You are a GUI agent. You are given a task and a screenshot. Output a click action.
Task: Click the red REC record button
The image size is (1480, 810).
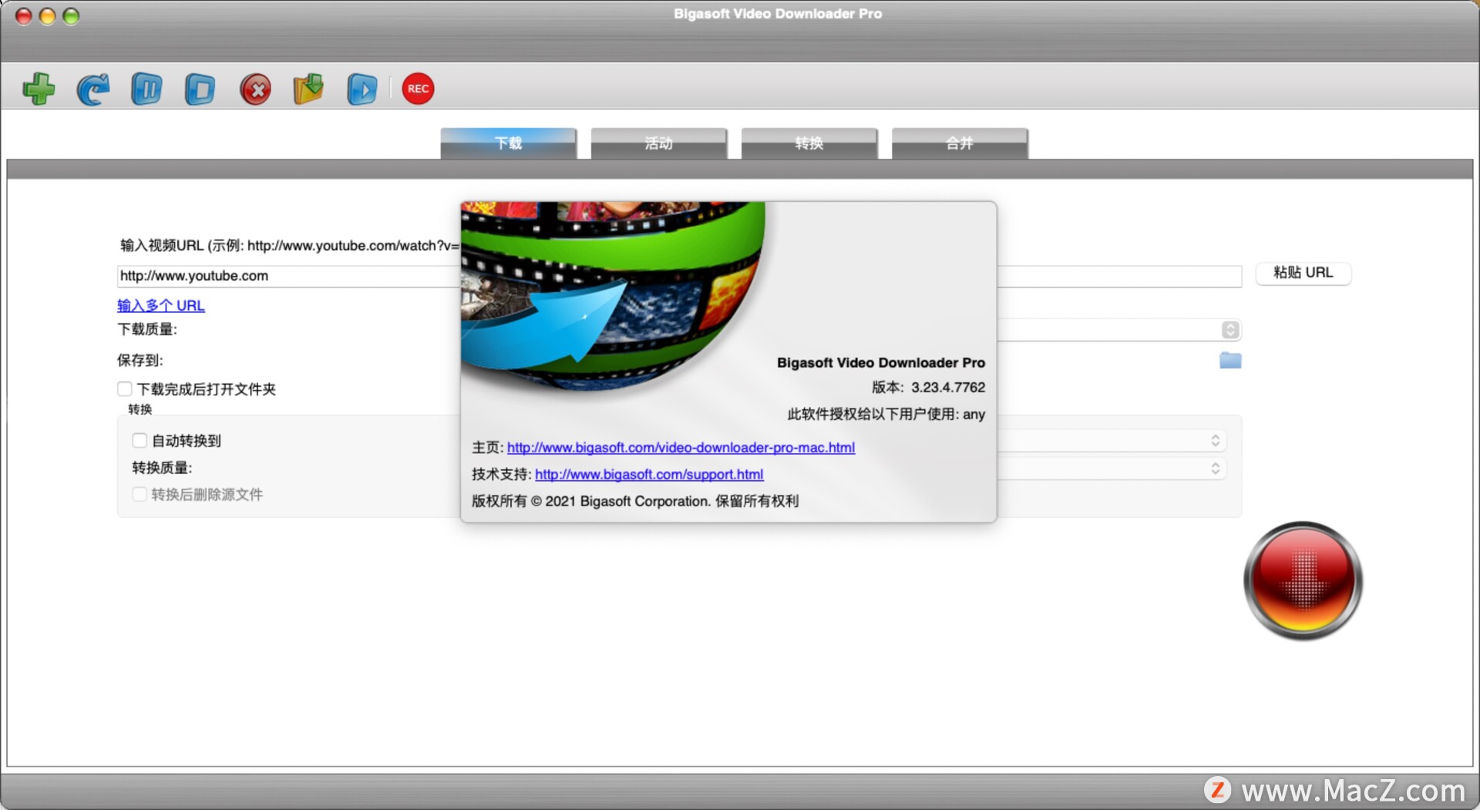coord(418,89)
